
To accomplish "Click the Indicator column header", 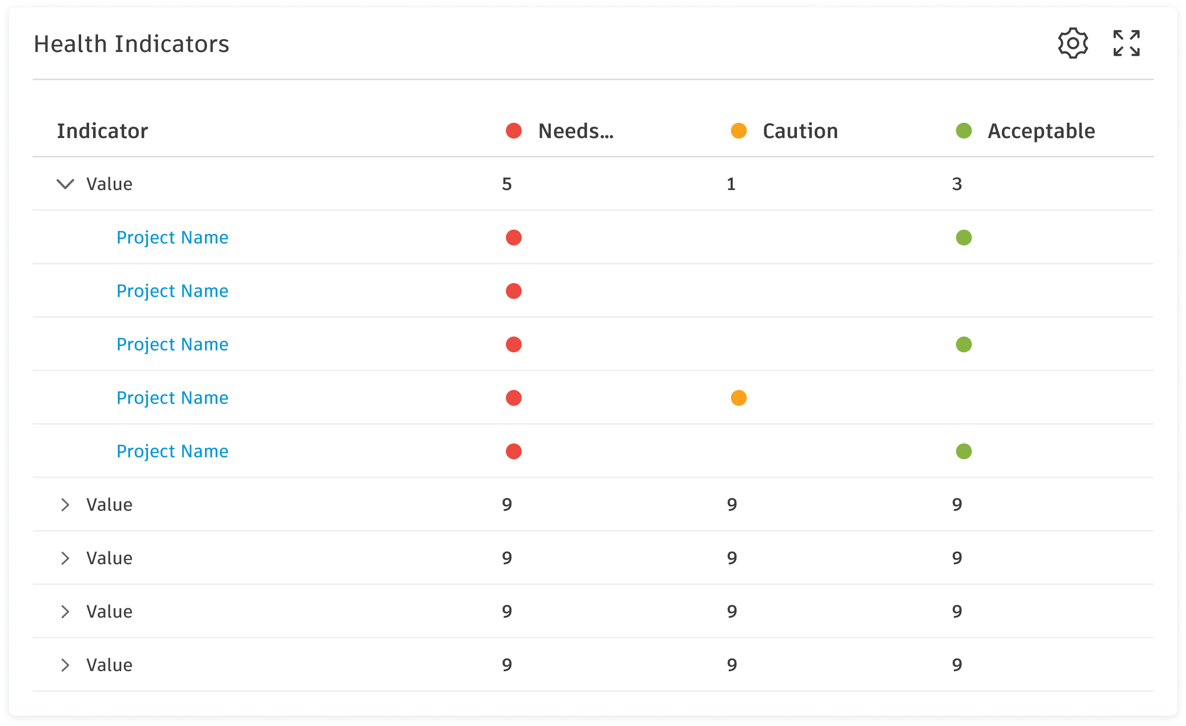I will pyautogui.click(x=102, y=131).
